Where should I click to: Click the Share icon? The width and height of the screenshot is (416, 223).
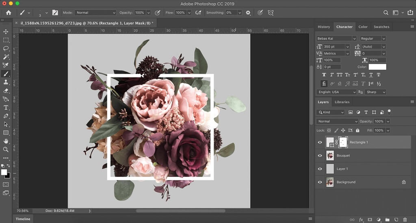point(410,13)
